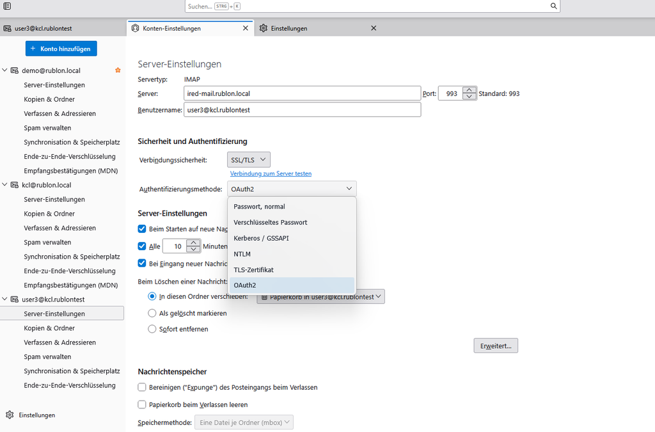
Task: Toggle Beim Starten auf neue Nachrichten checkbox
Action: click(x=142, y=229)
